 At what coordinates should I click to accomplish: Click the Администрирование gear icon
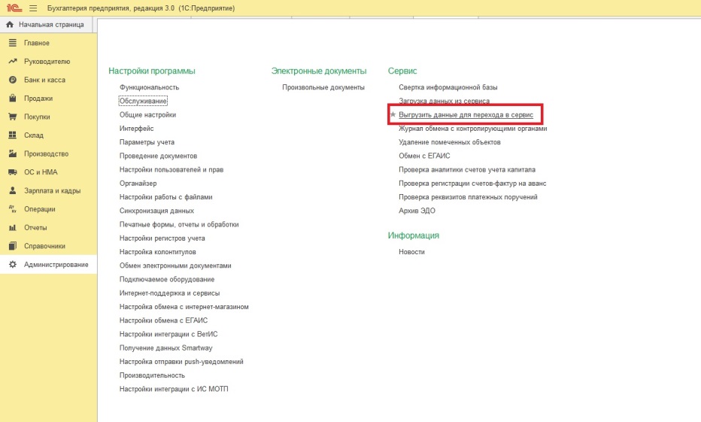coord(13,264)
